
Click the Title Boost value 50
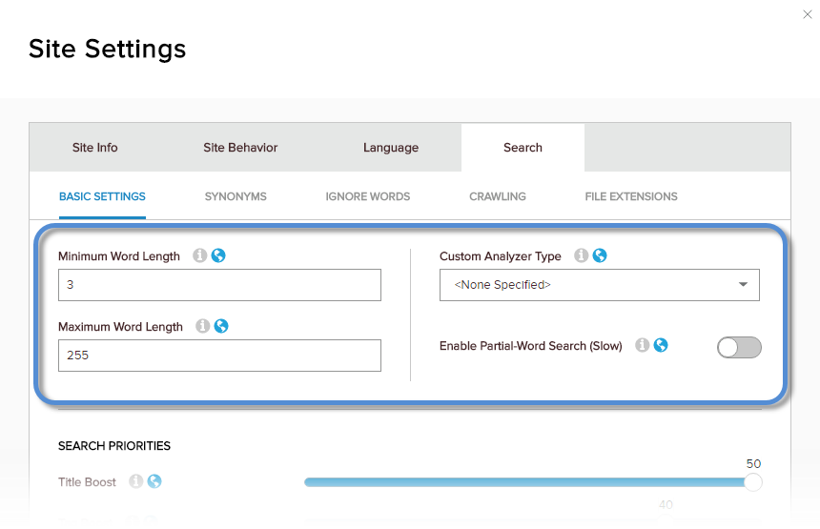click(753, 463)
